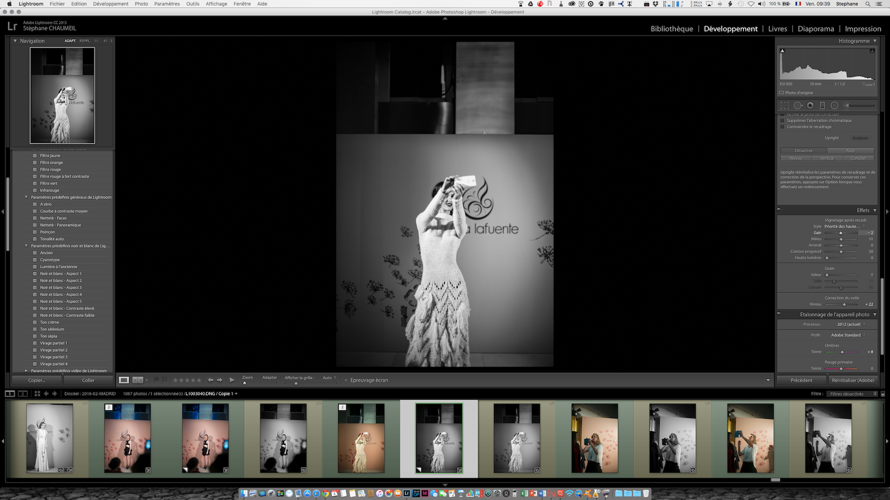The height and width of the screenshot is (500, 890).
Task: Toggle Etalonnage de l'appareil photo panel switch
Action: (x=779, y=314)
